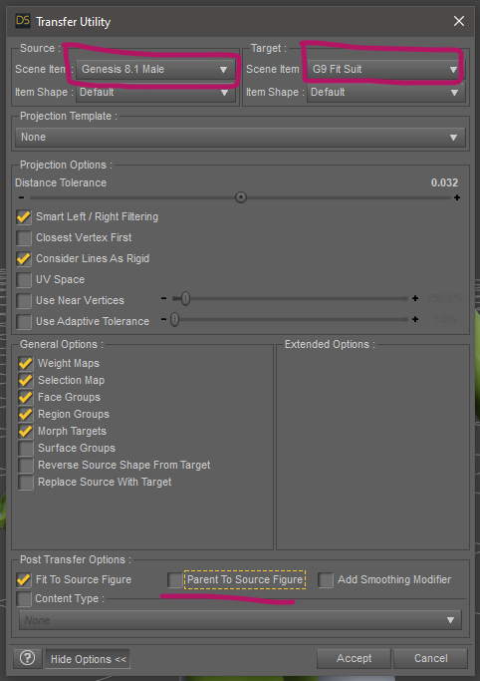480x681 pixels.
Task: Open Projection Template dropdown showing None
Action: pyautogui.click(x=240, y=137)
